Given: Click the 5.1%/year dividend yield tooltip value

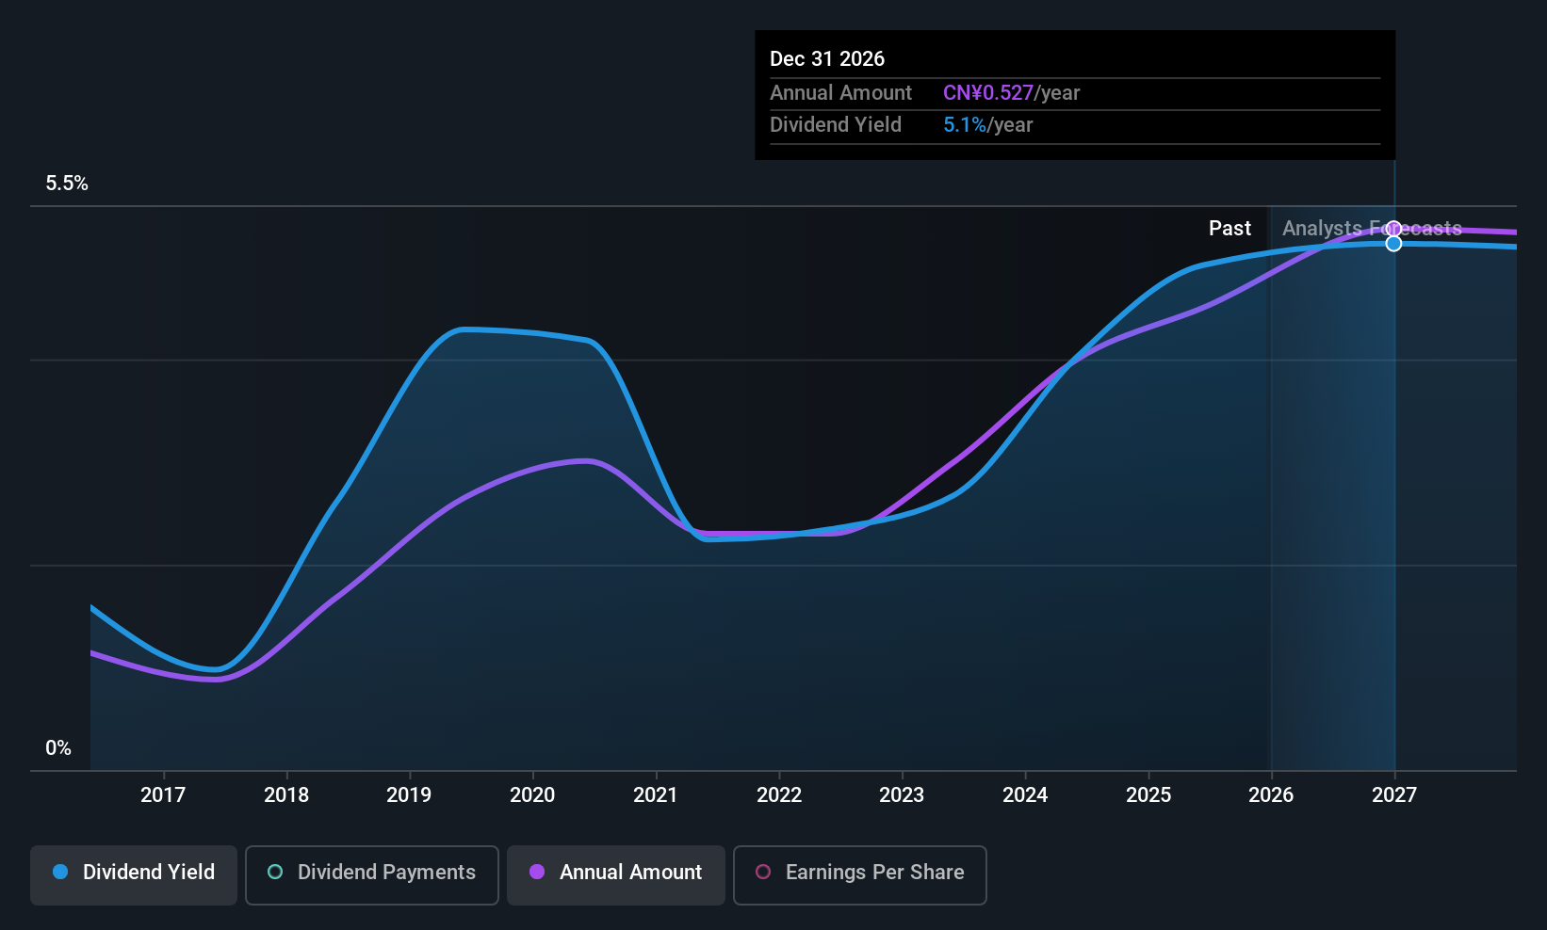Looking at the screenshot, I should pos(988,125).
